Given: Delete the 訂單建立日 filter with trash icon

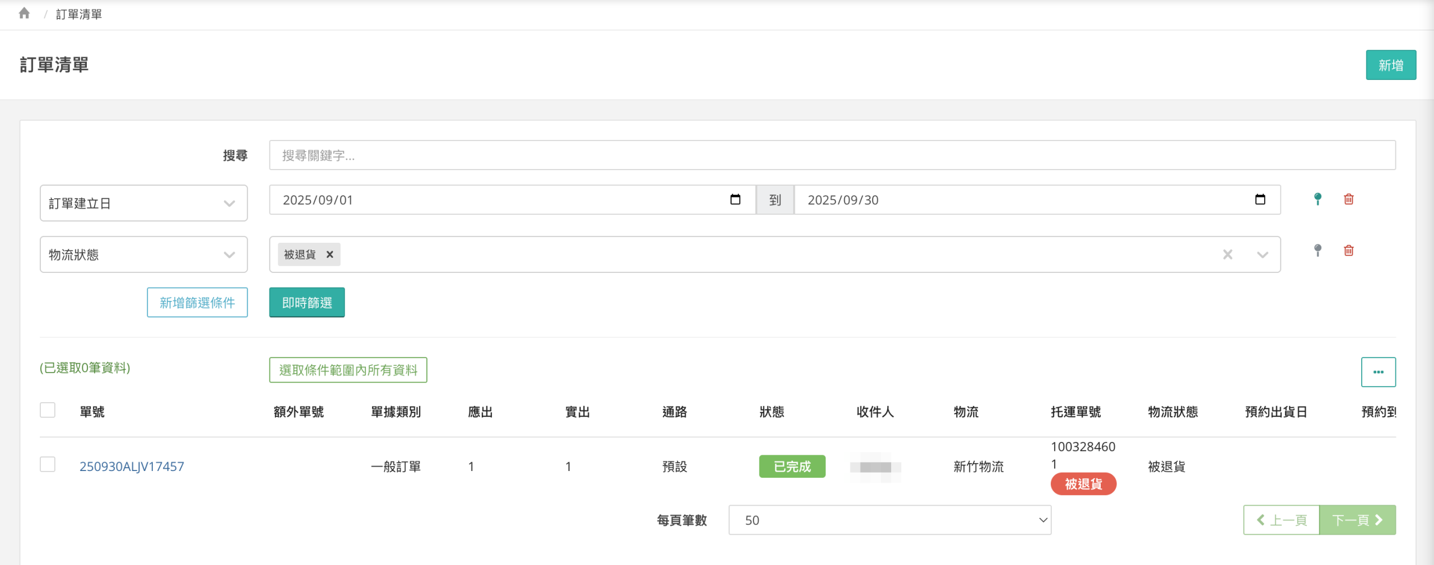Looking at the screenshot, I should [1348, 199].
